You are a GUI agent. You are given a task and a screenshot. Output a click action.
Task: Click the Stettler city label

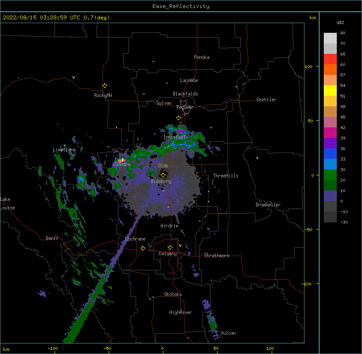click(266, 100)
